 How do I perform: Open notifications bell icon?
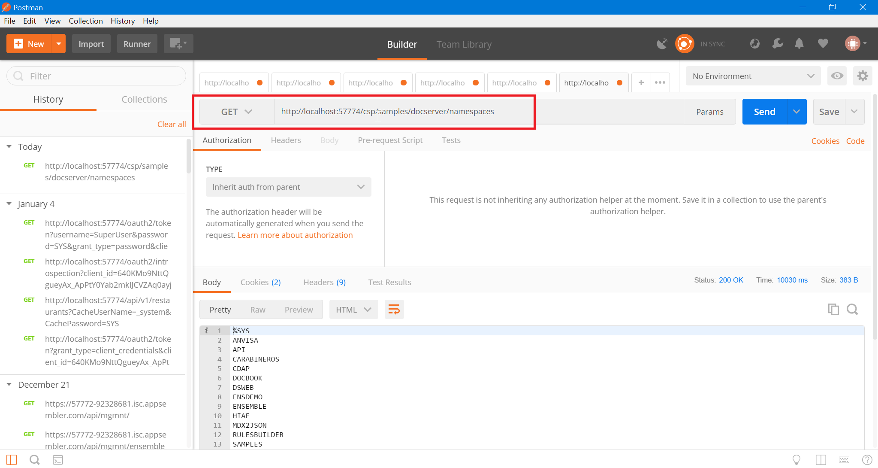pos(799,44)
